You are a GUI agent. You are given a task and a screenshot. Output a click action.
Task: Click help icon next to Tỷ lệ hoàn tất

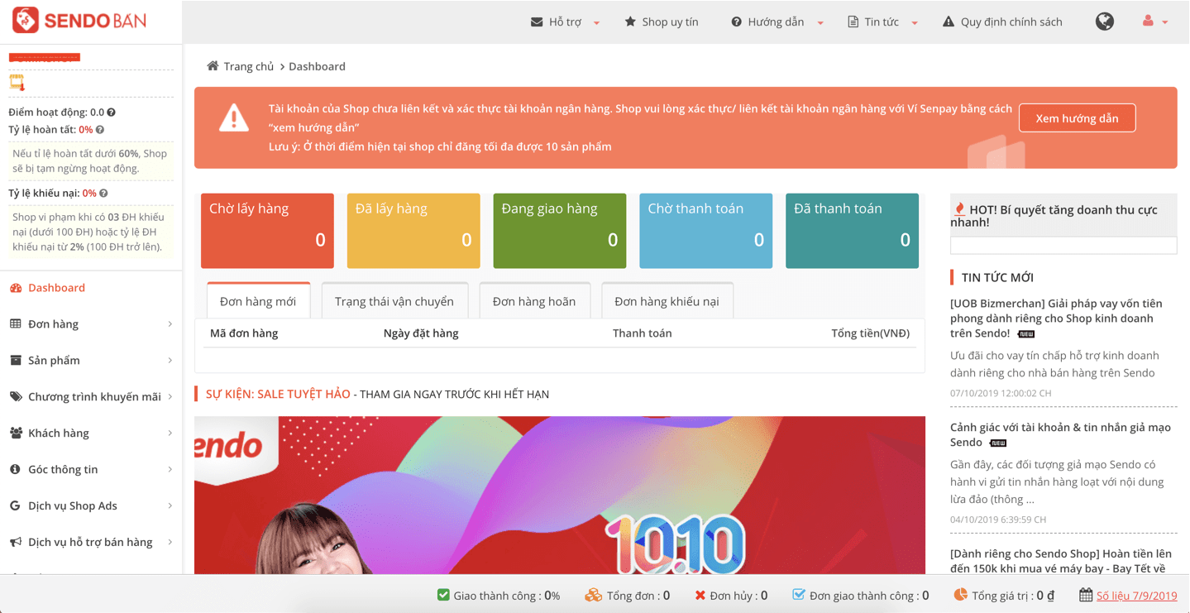(100, 130)
